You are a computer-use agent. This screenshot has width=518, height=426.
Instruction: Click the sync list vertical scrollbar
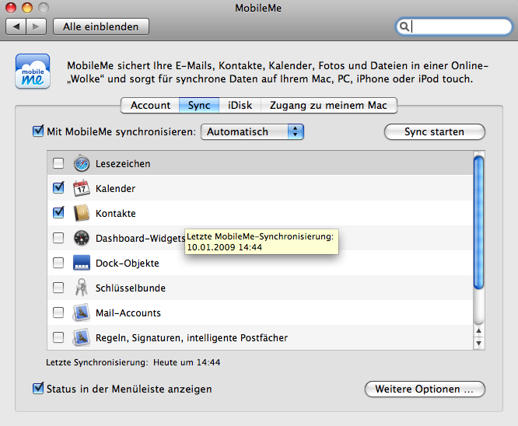tap(479, 225)
